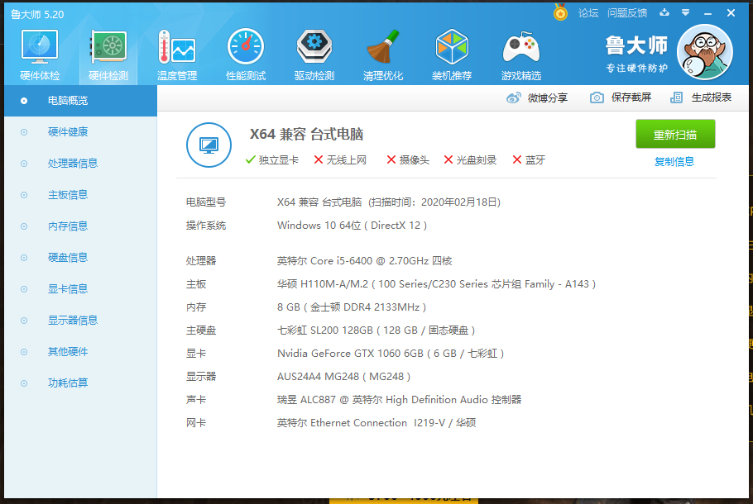This screenshot has width=753, height=504.
Task: Click the 主硬盘 row label
Action: coord(201,330)
